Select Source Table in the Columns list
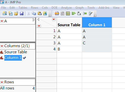Screen dimensions: 125x92 [16, 52]
